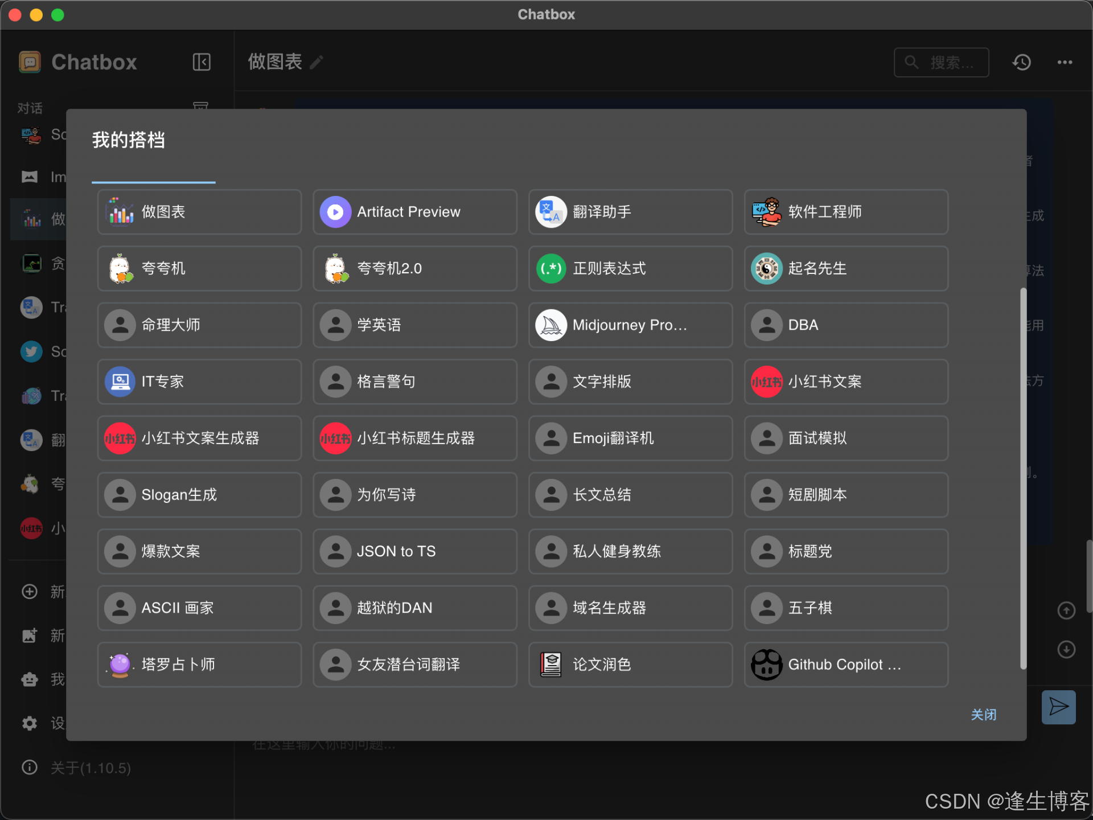Click 关于(1.10.5) about item
Screen dimensions: 1093x820
[91, 768]
